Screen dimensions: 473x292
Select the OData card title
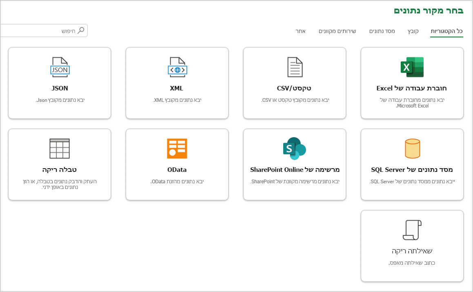coord(177,169)
